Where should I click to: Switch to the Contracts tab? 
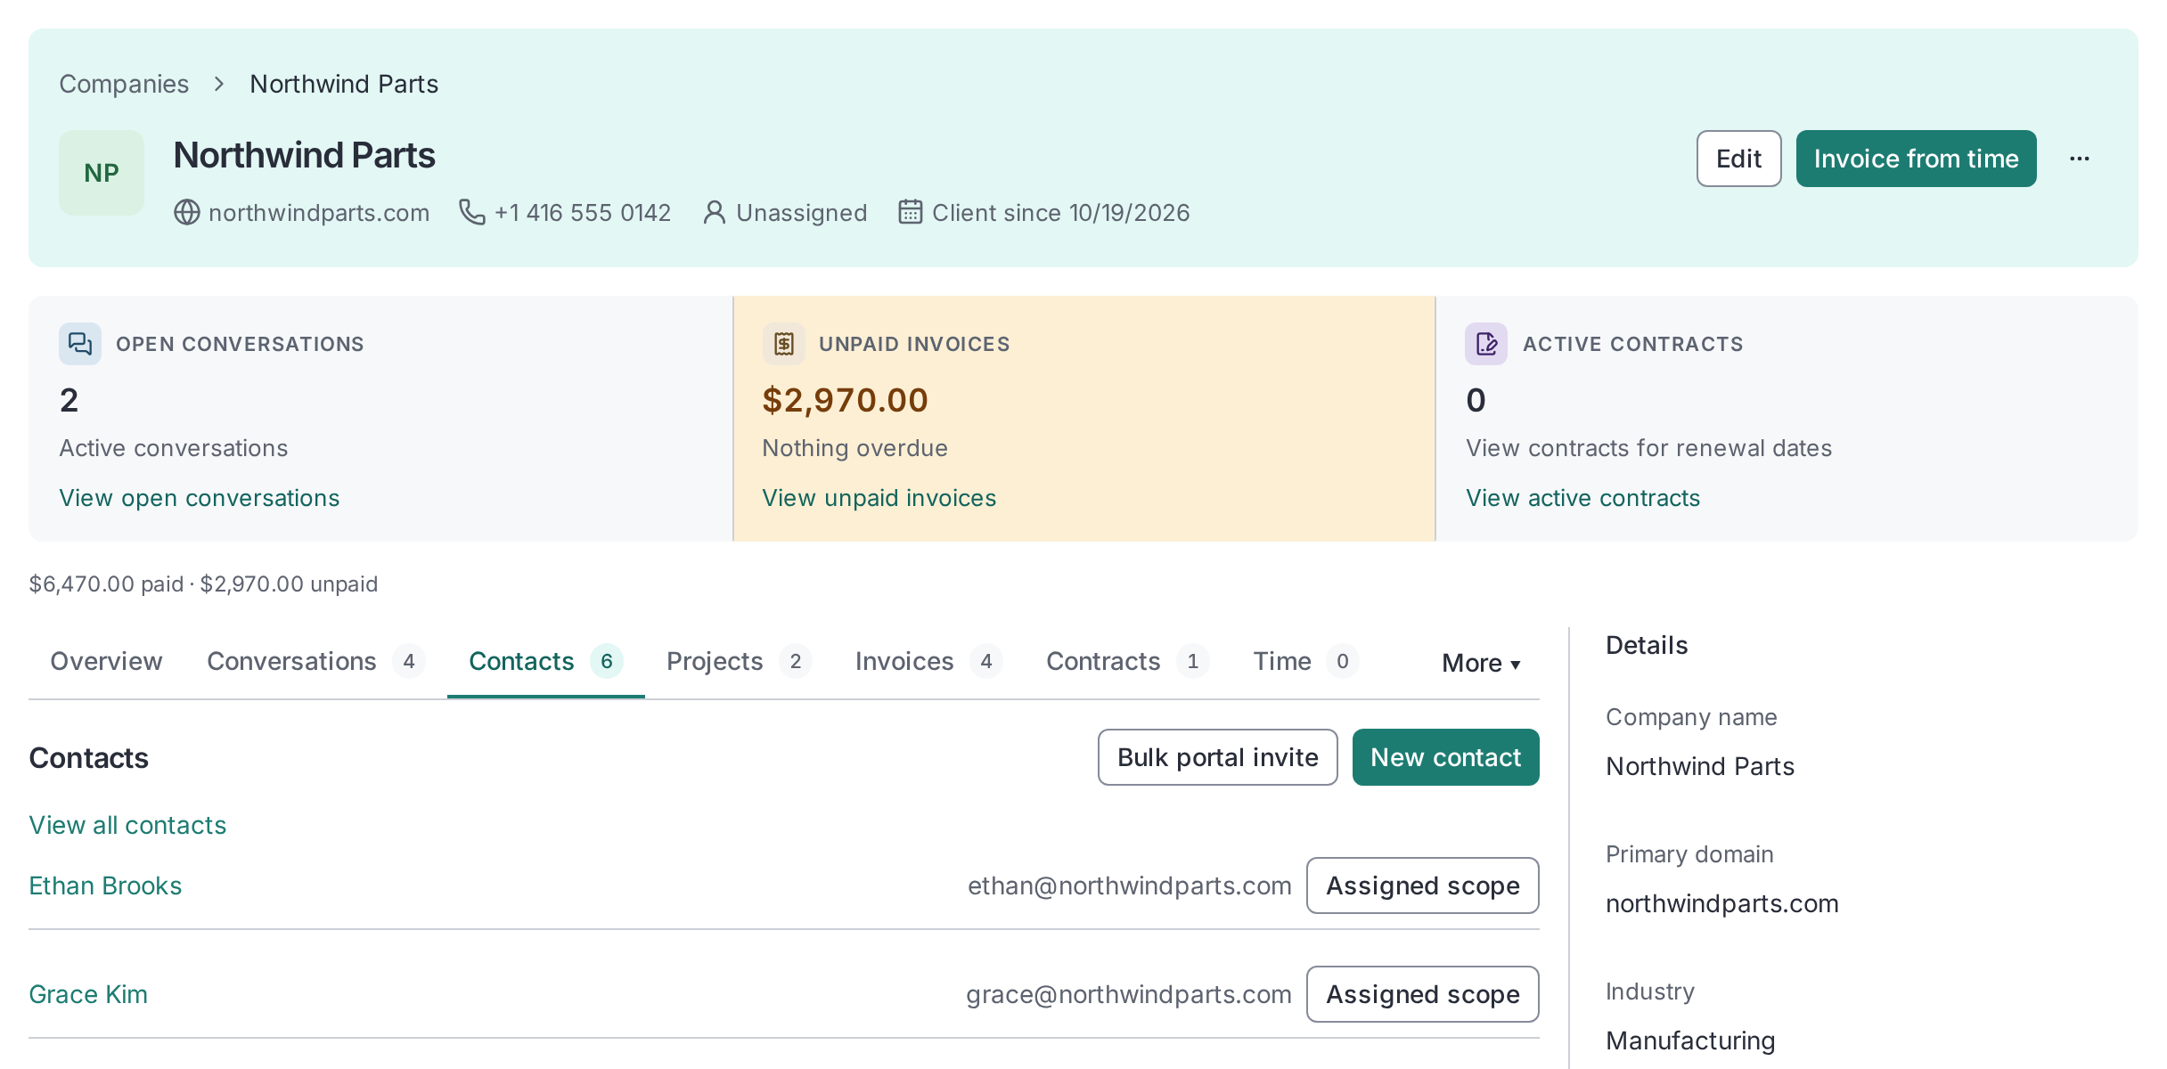point(1128,661)
